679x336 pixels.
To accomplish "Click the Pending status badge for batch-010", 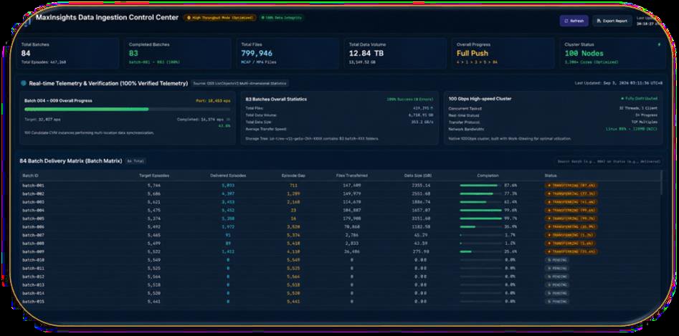I will point(557,260).
